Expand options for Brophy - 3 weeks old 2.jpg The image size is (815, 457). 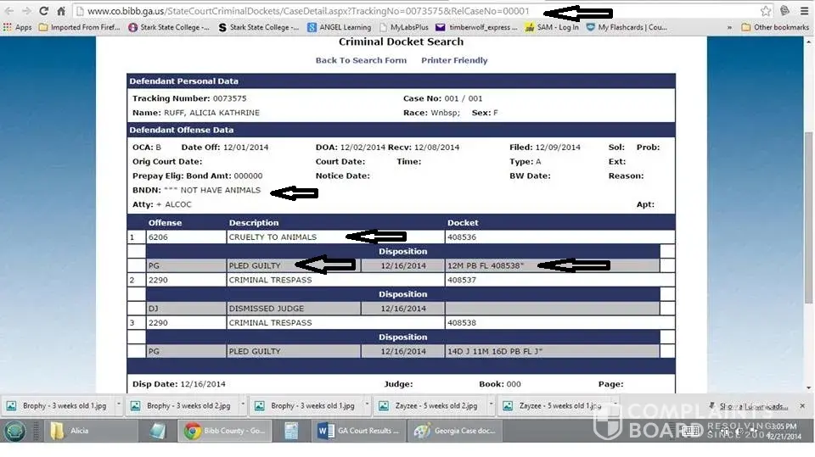pos(243,404)
